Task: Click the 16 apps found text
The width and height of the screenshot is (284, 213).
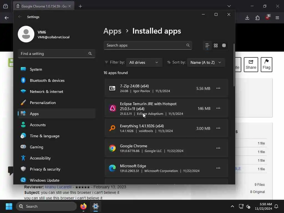Action: (x=116, y=73)
